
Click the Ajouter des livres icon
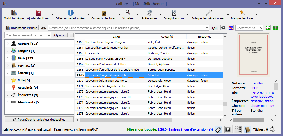(x=38, y=13)
